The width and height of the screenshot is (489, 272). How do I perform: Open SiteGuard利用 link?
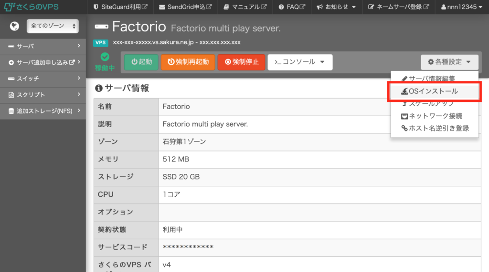click(120, 7)
